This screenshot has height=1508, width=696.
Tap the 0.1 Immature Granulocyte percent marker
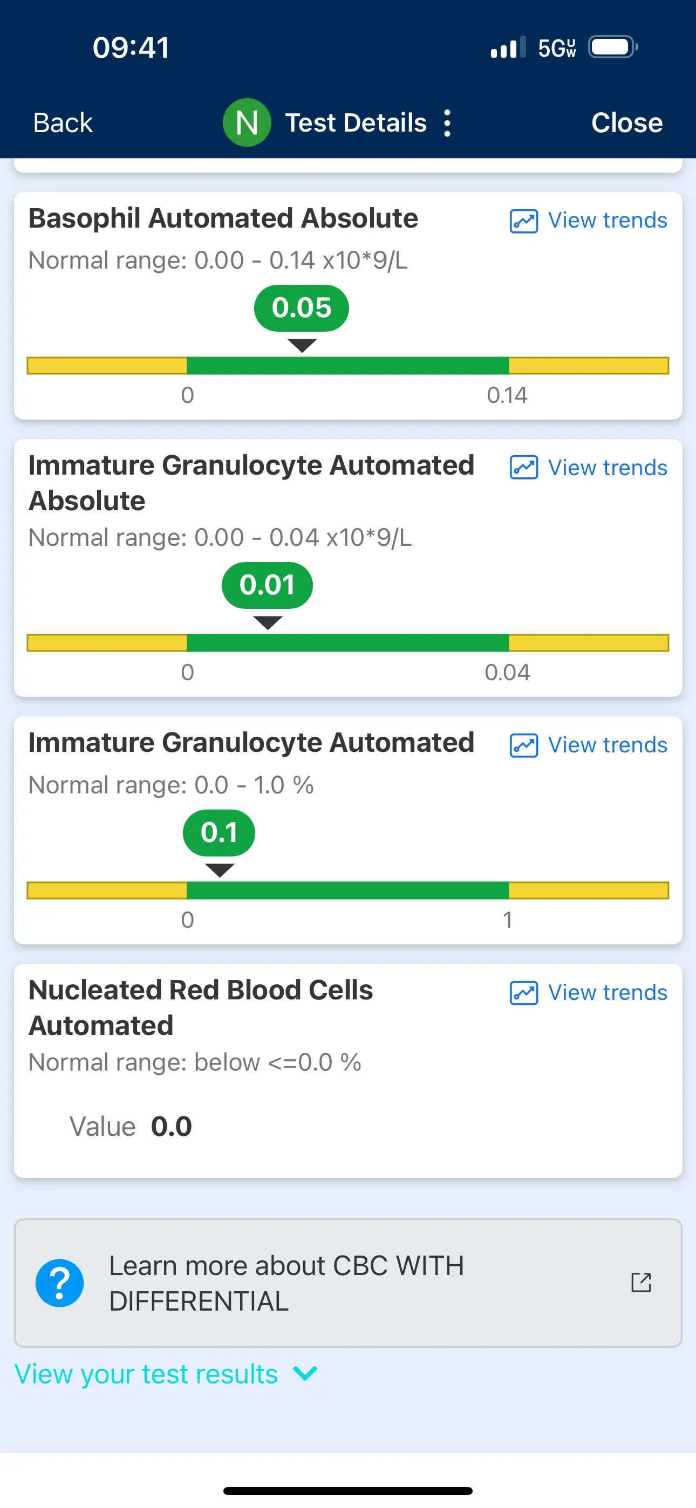point(219,832)
